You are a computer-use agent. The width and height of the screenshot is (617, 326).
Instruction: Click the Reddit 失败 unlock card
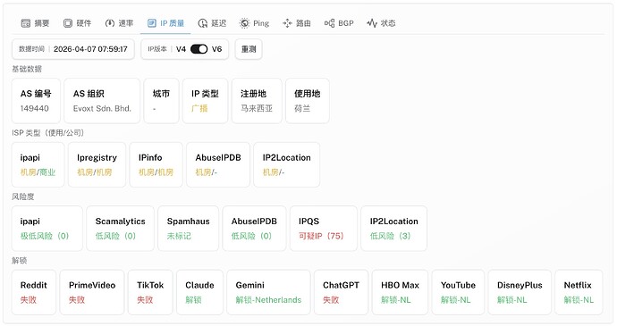tap(33, 292)
